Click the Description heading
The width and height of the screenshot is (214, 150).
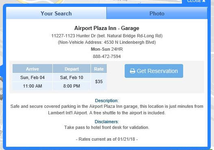coord(107,101)
